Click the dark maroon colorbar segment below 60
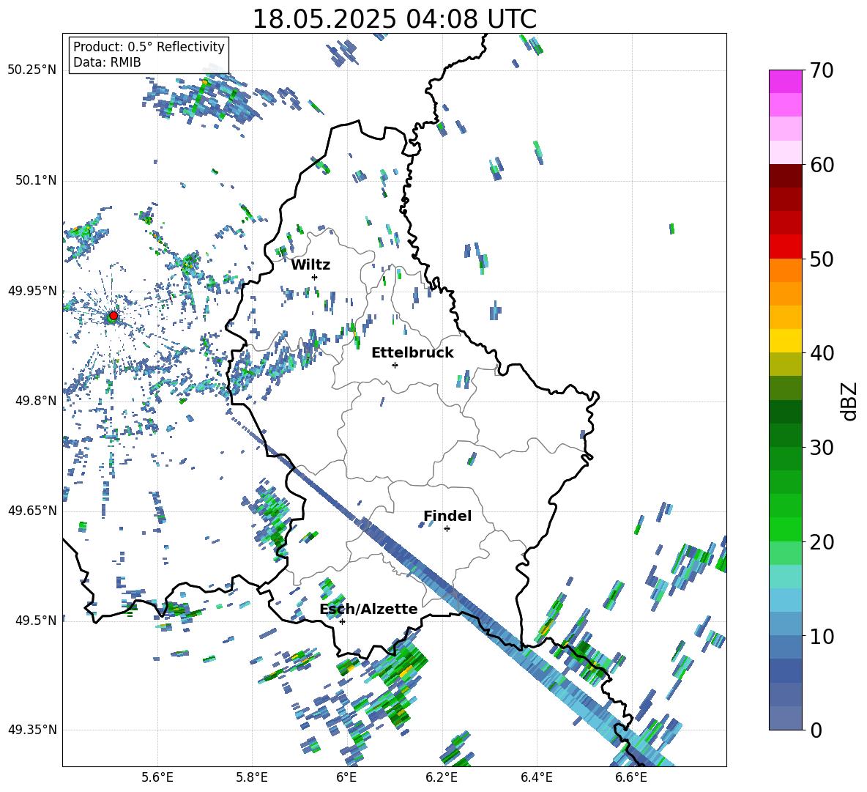 [x=786, y=175]
